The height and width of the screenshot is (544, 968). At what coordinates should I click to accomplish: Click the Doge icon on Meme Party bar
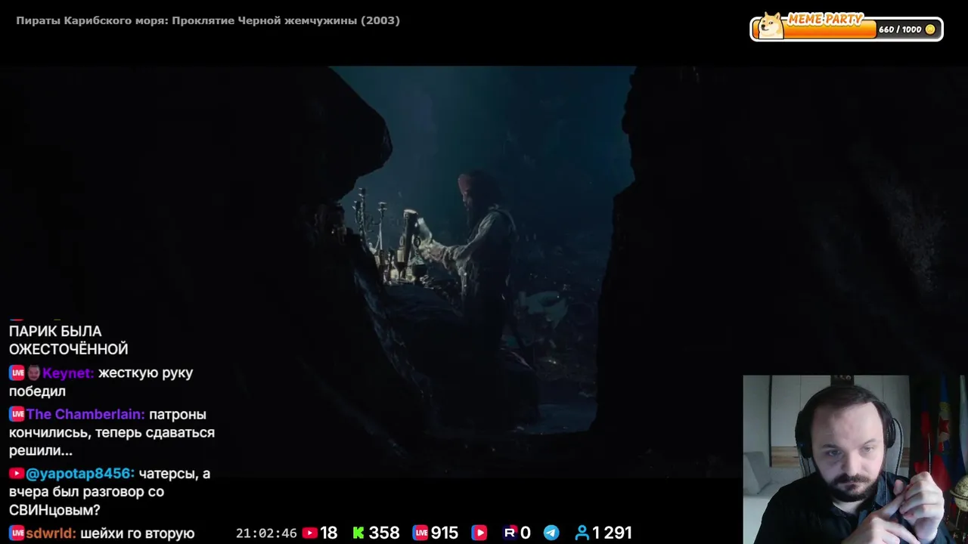pyautogui.click(x=771, y=26)
